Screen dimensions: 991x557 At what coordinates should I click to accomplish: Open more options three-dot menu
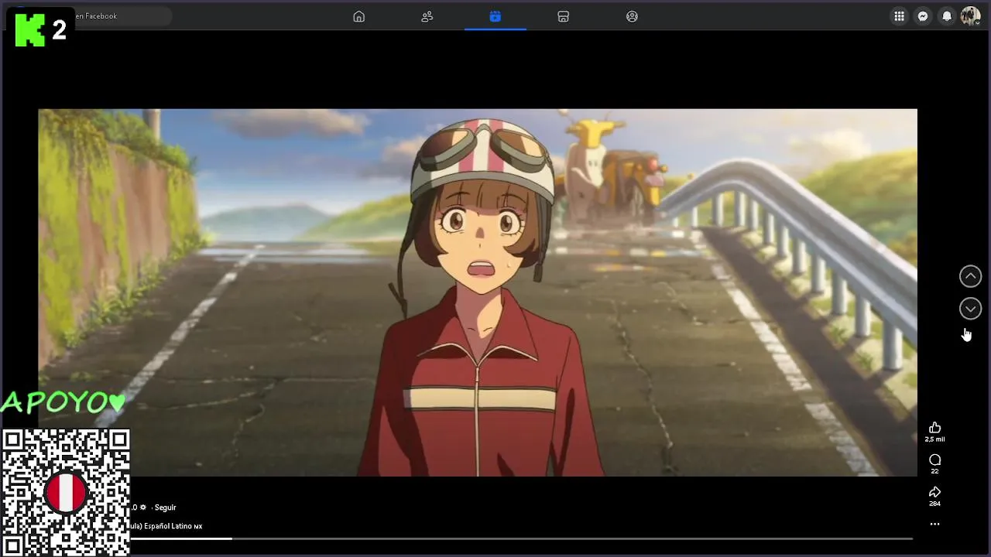coord(934,524)
